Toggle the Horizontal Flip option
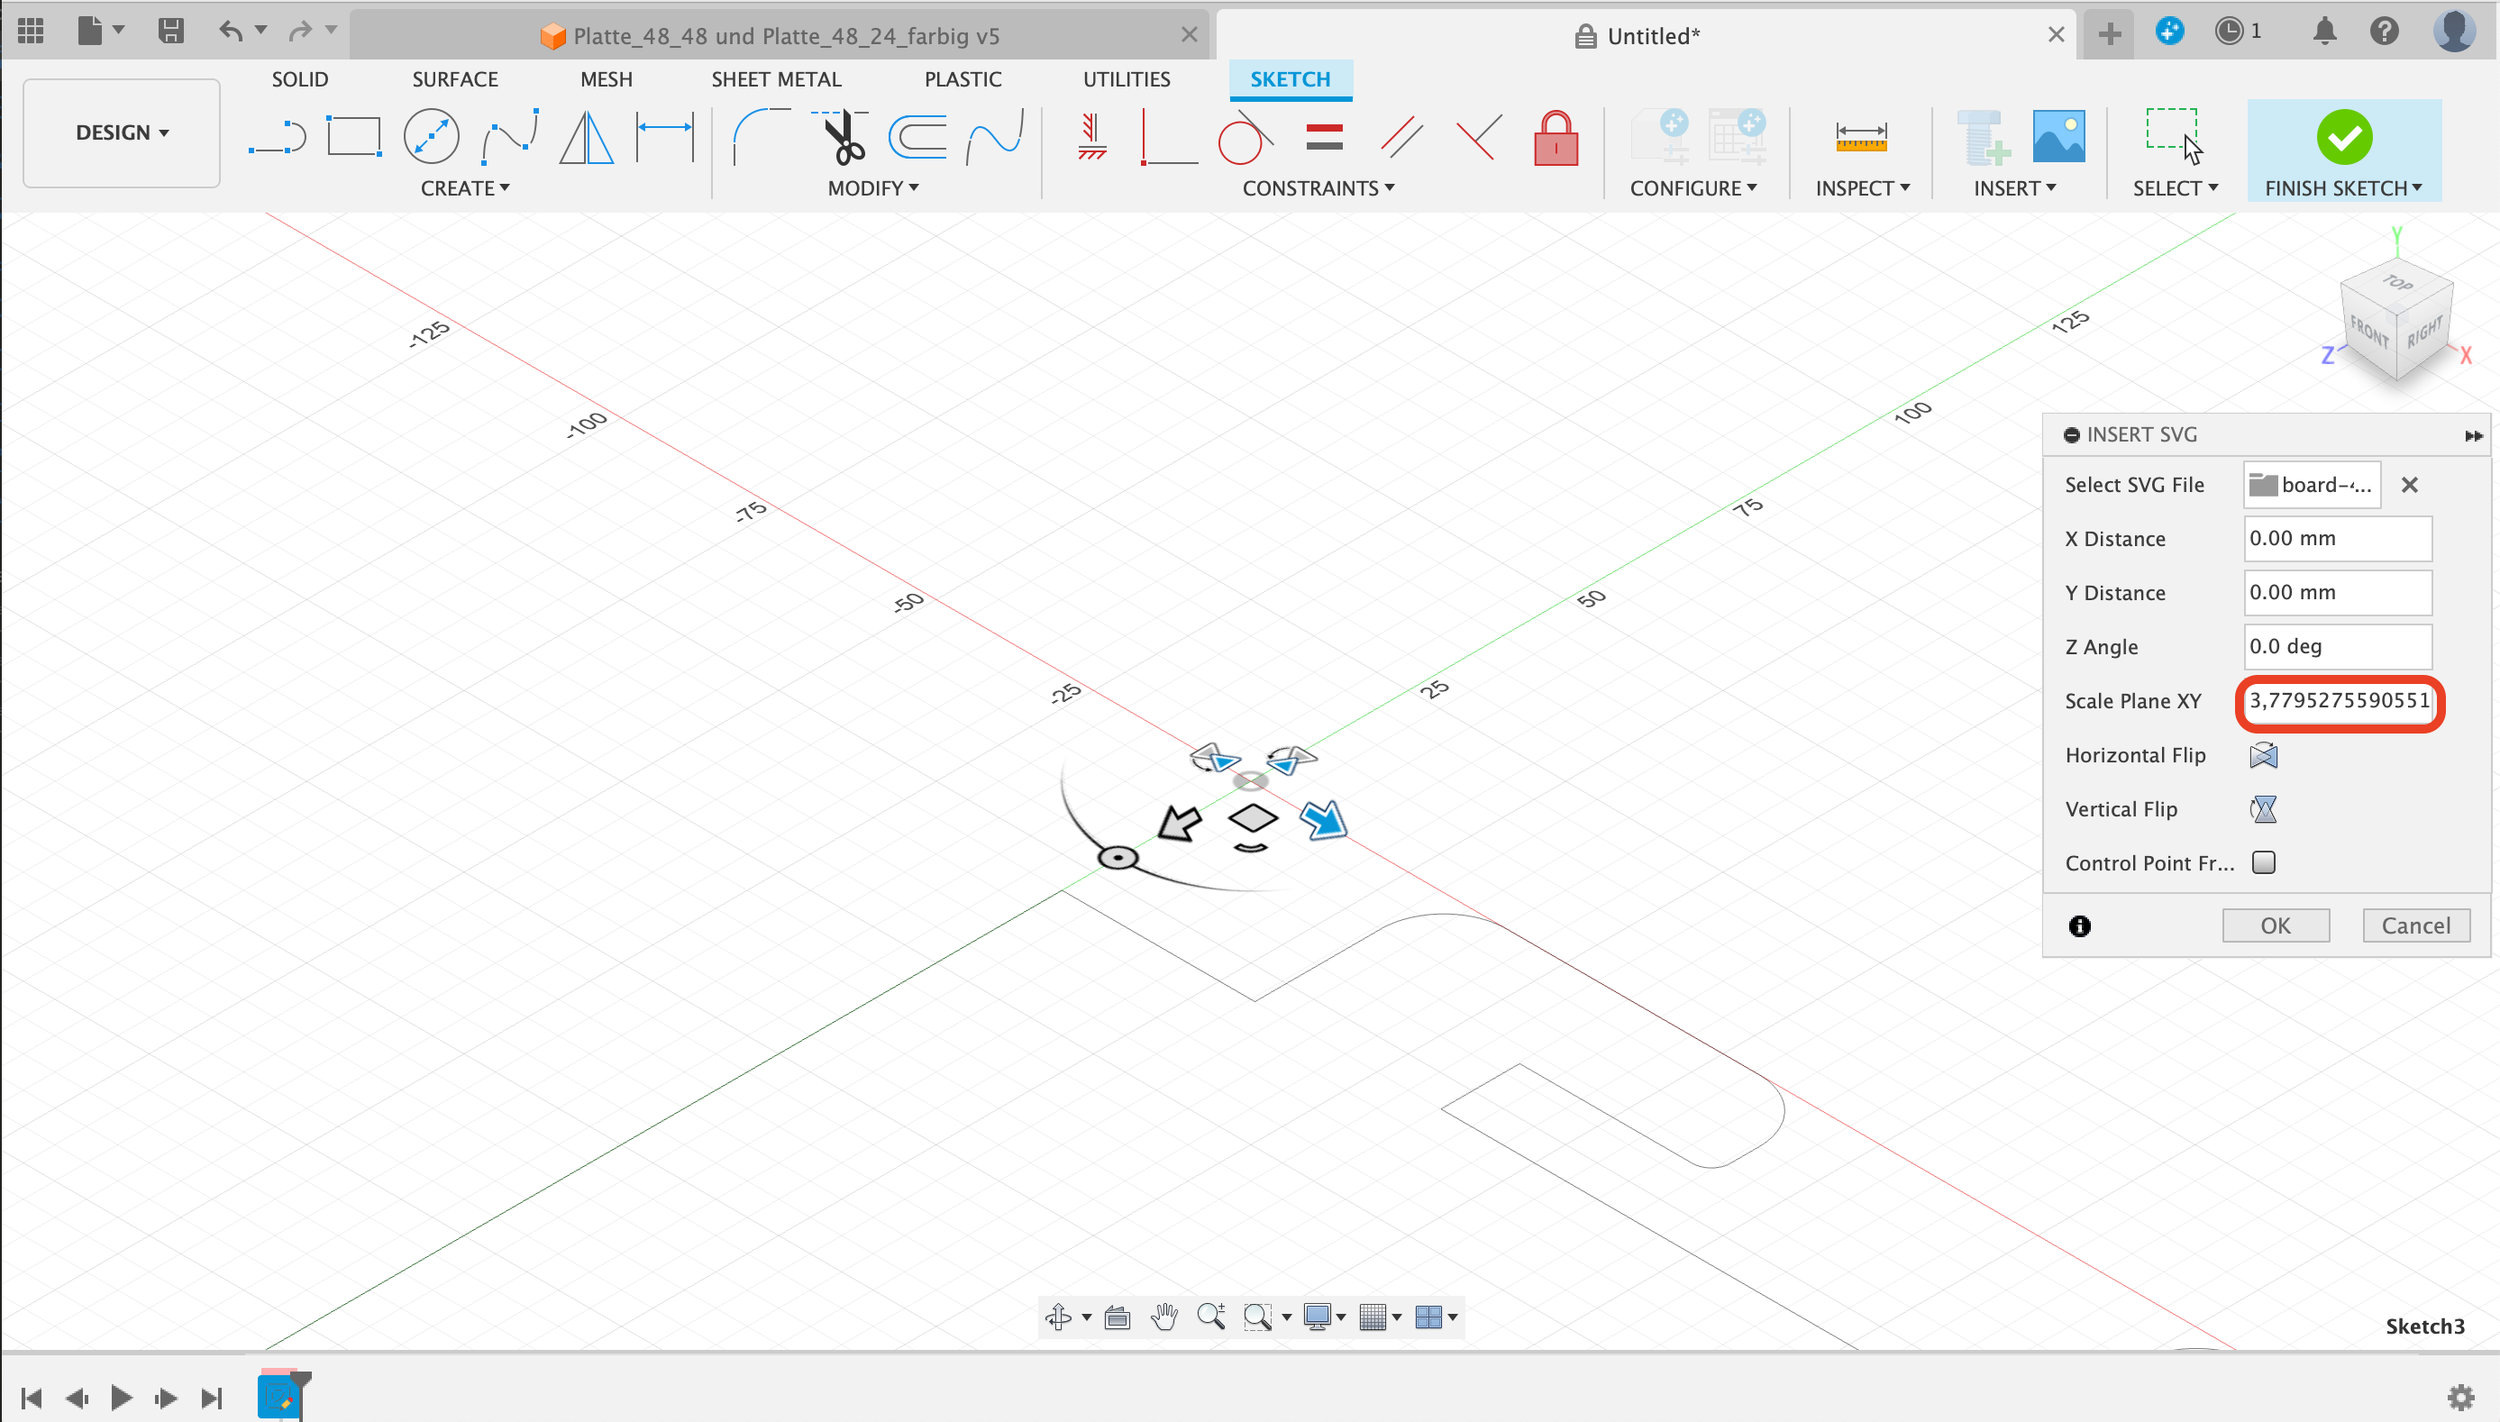This screenshot has height=1422, width=2500. (2263, 754)
